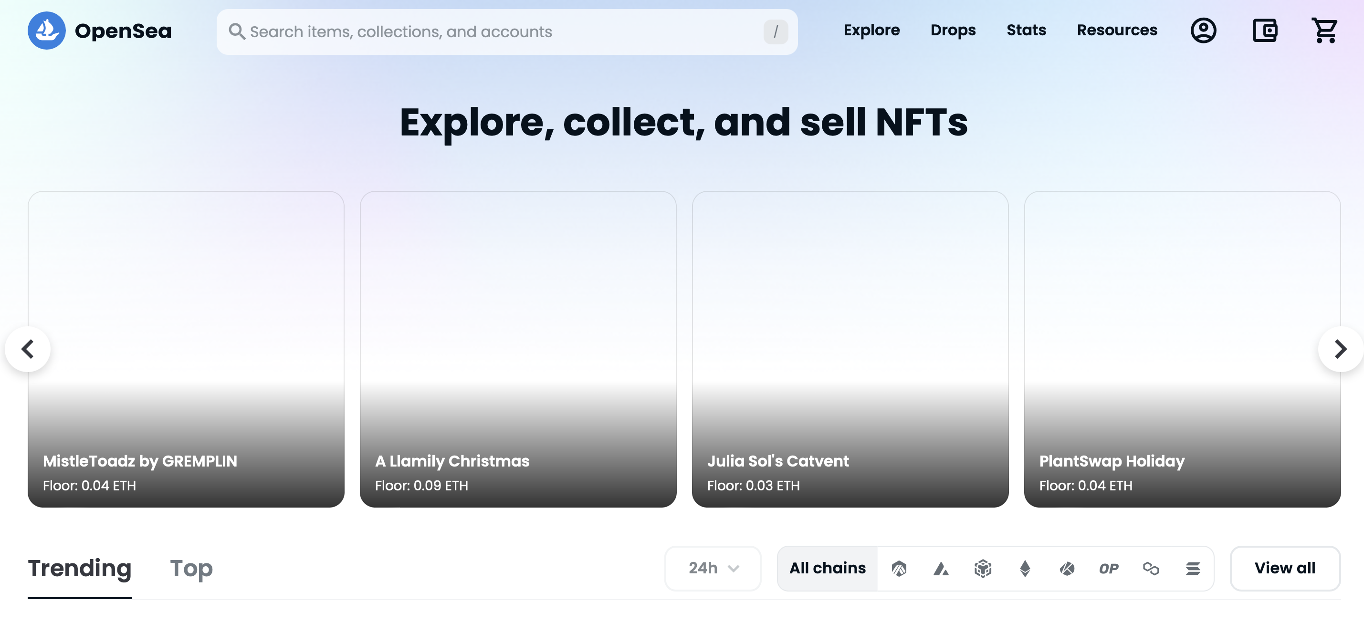Filter by Polygon chain icon
This screenshot has width=1364, height=623.
[x=1151, y=569]
